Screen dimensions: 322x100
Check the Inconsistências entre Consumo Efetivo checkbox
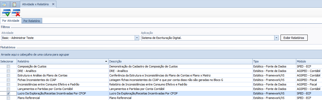point(8,84)
